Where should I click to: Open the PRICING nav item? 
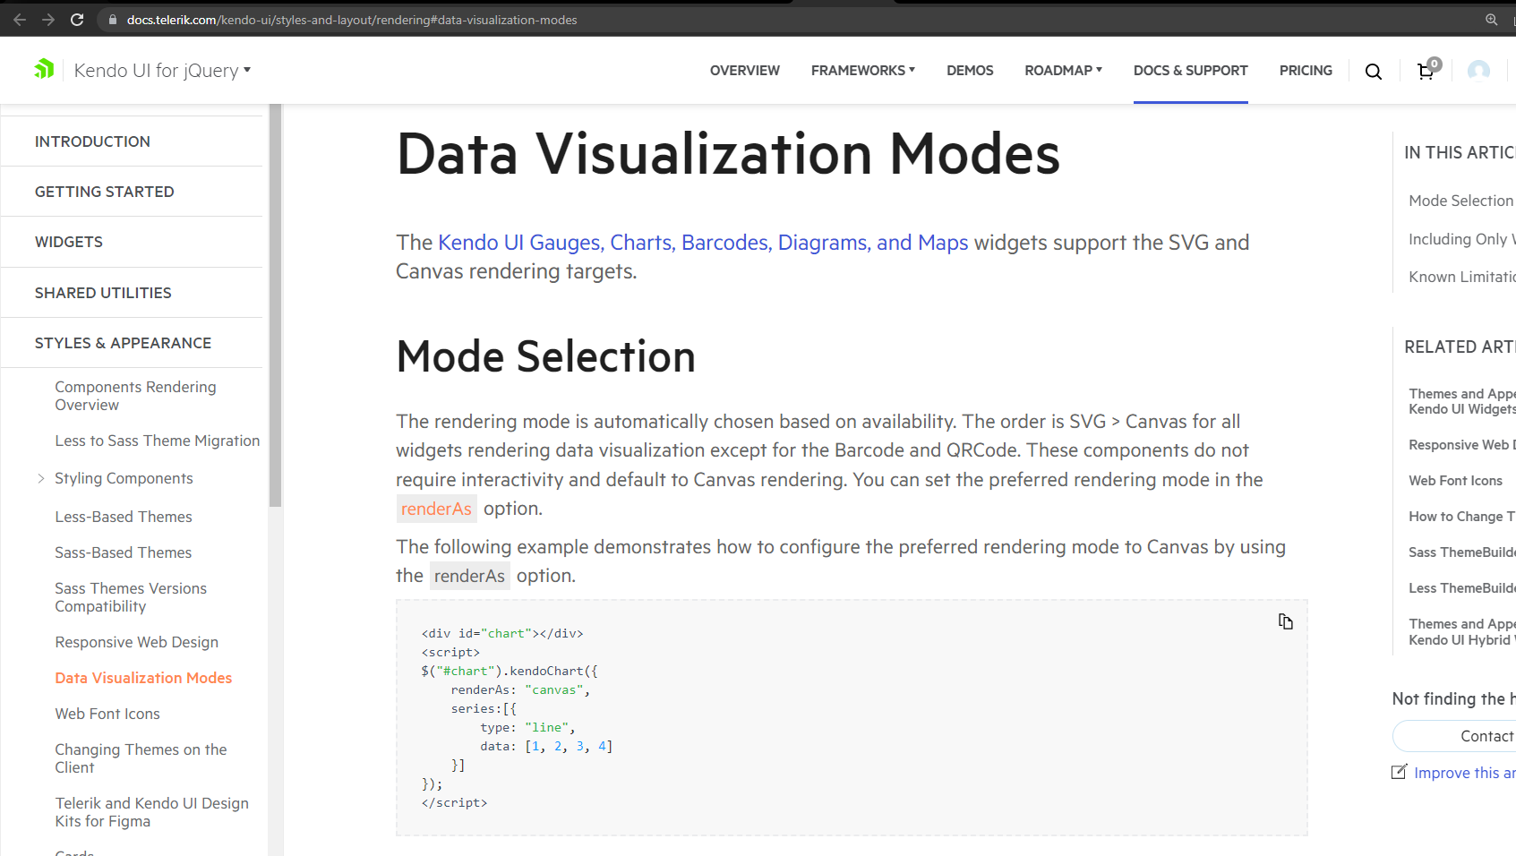1306,70
